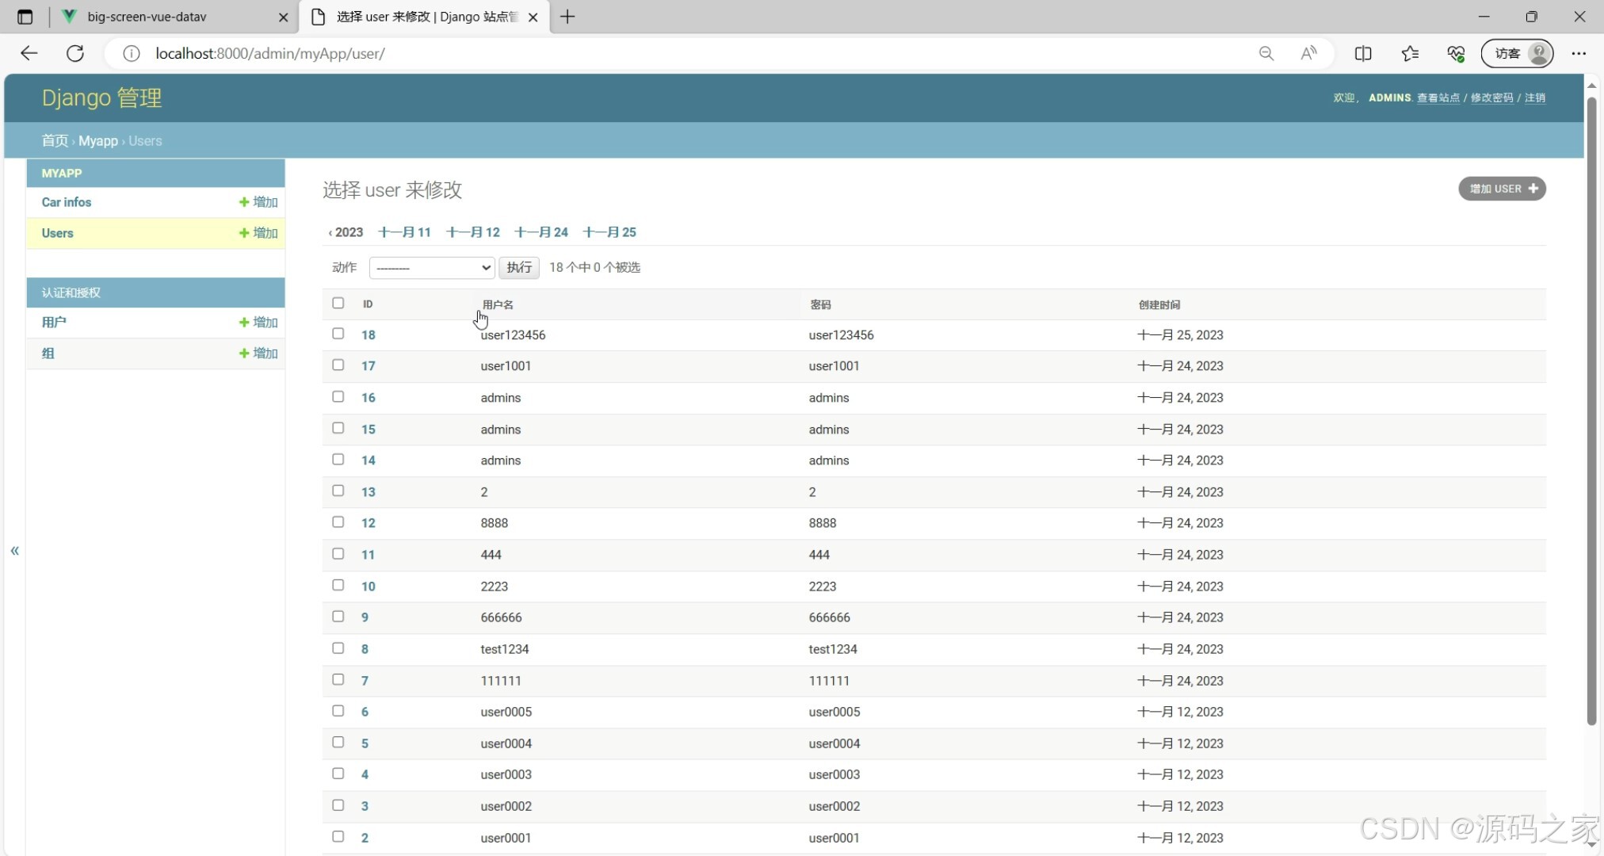
Task: Check the select-all header checkbox
Action: [338, 304]
